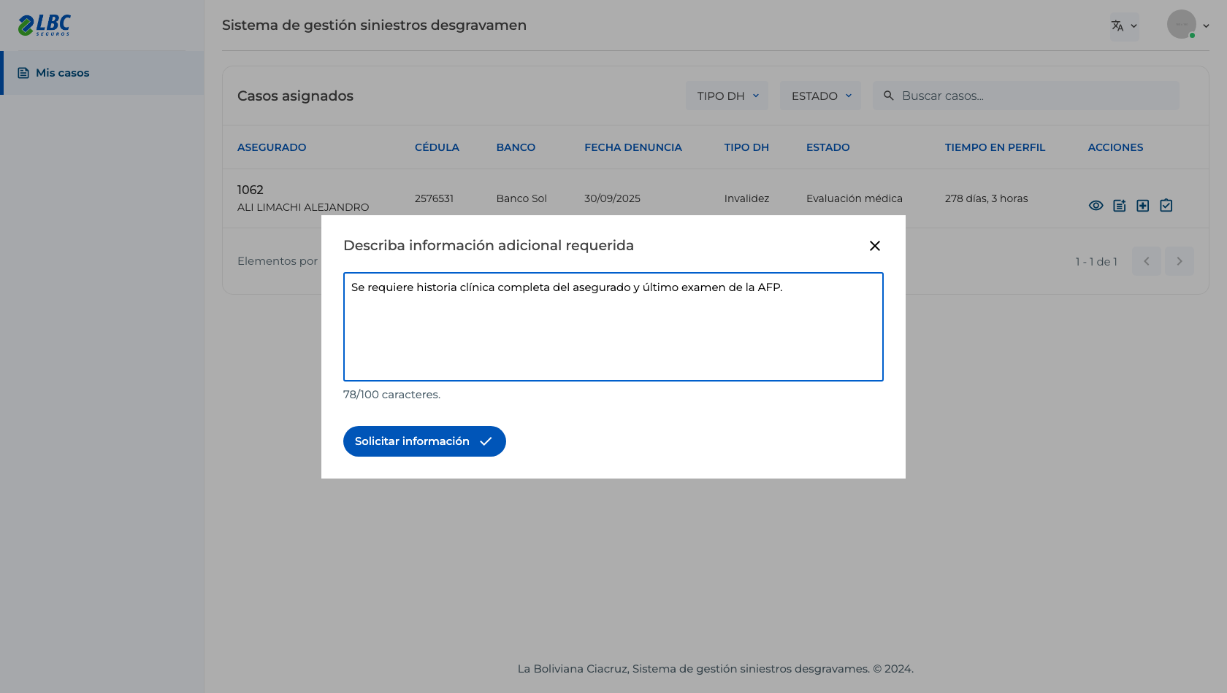Expand the ESTADO filter dropdown
This screenshot has height=693, width=1227.
click(x=820, y=96)
